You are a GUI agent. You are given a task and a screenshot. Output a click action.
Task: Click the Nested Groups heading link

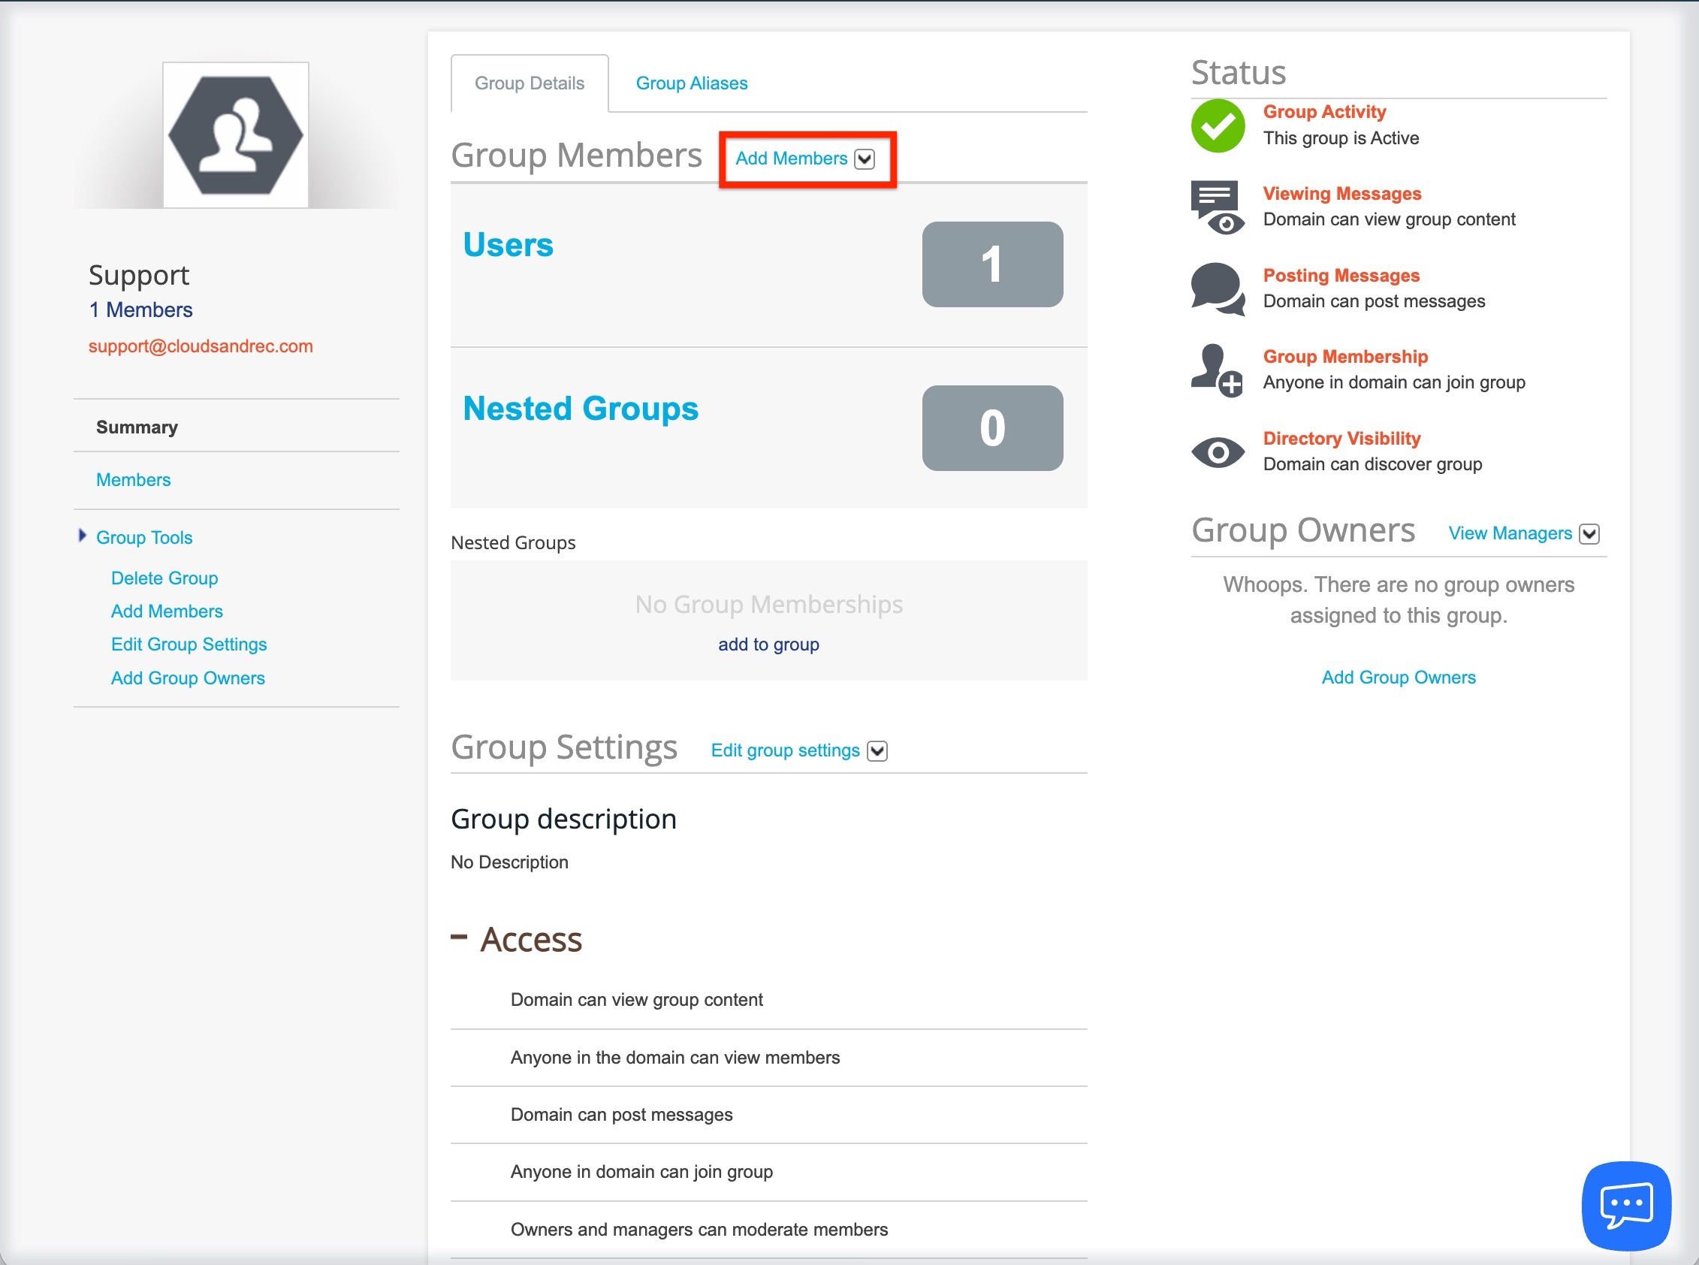[x=581, y=409]
